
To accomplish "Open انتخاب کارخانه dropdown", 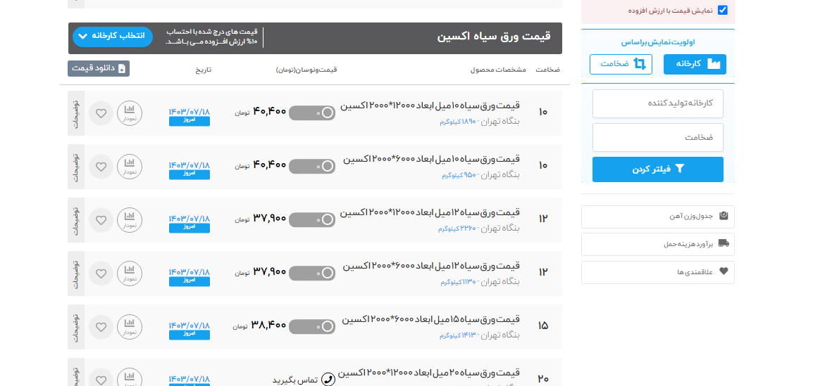I will tap(113, 36).
